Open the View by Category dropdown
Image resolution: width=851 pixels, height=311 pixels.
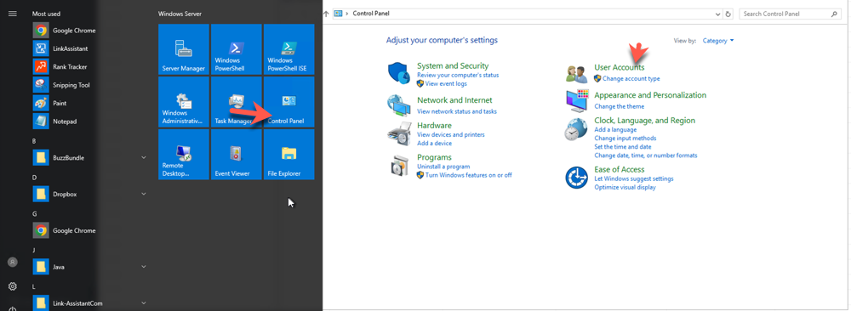click(718, 41)
